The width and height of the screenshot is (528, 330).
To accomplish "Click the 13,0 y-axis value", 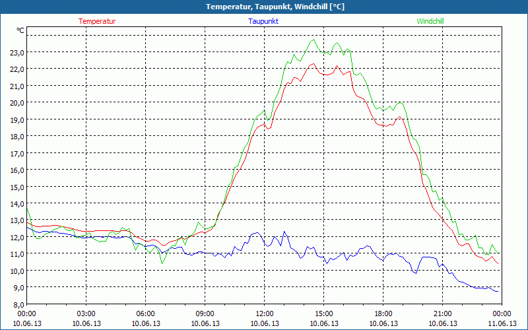I will click(18, 221).
